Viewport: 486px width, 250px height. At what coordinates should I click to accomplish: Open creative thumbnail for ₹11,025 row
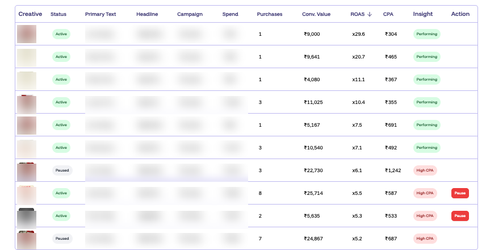(x=27, y=104)
